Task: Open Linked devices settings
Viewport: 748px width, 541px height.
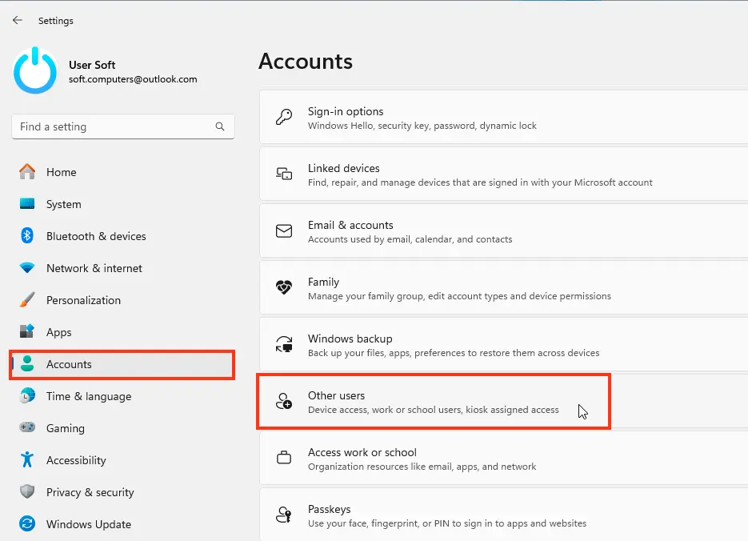Action: click(x=504, y=174)
